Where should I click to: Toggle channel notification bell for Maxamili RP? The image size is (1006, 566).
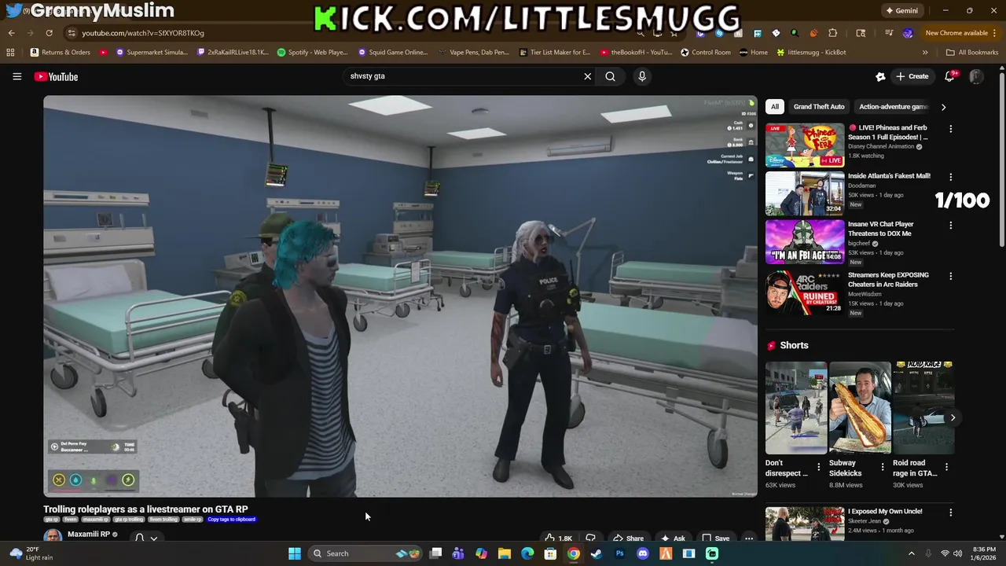pos(145,538)
